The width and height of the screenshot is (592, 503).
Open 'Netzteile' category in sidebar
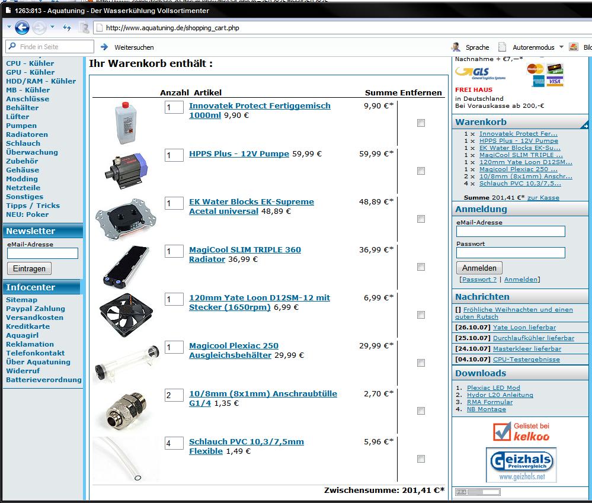tap(23, 188)
